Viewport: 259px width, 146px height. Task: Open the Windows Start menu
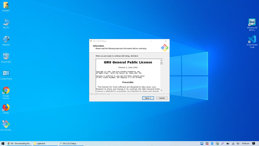click(3, 144)
